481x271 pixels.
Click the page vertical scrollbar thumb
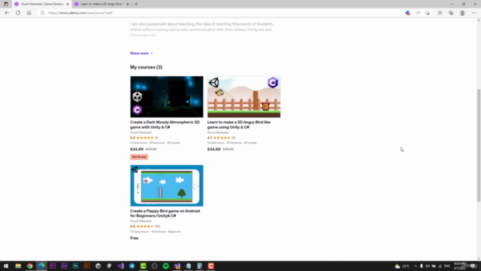[x=478, y=145]
